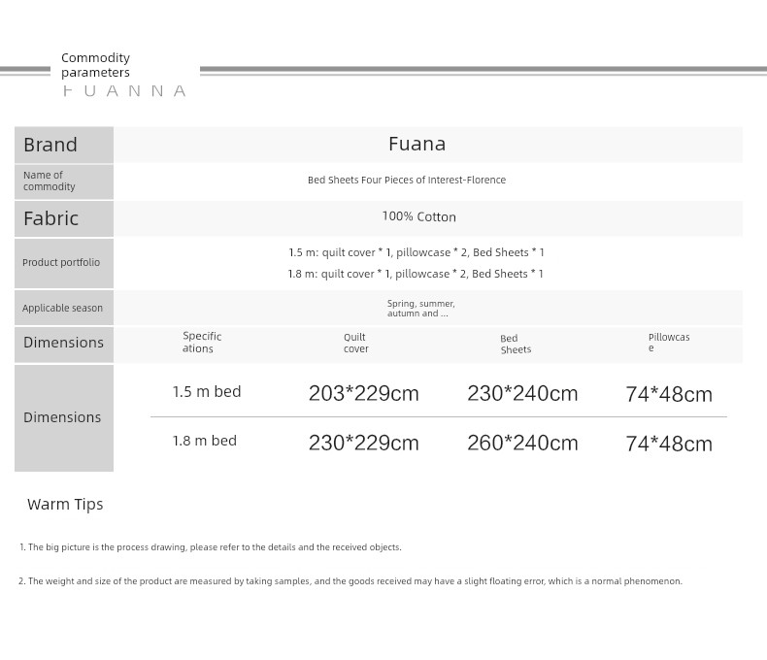This screenshot has width=767, height=660.
Task: Click bed sheet size 260*240cm
Action: (x=522, y=444)
